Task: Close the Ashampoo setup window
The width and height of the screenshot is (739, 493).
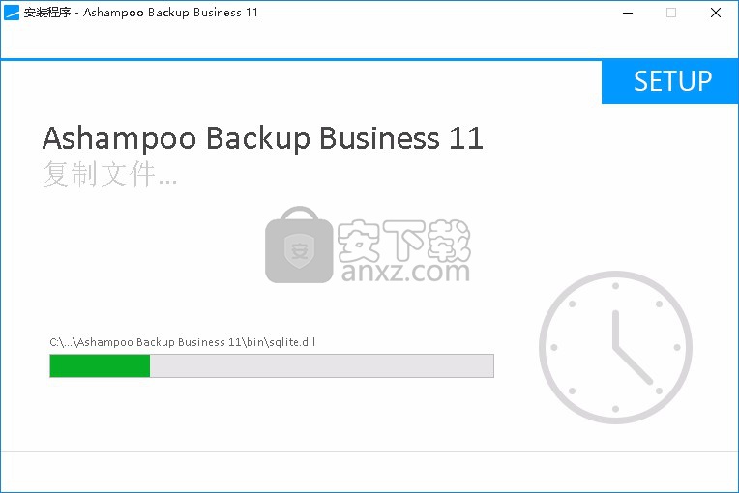Action: (x=716, y=14)
